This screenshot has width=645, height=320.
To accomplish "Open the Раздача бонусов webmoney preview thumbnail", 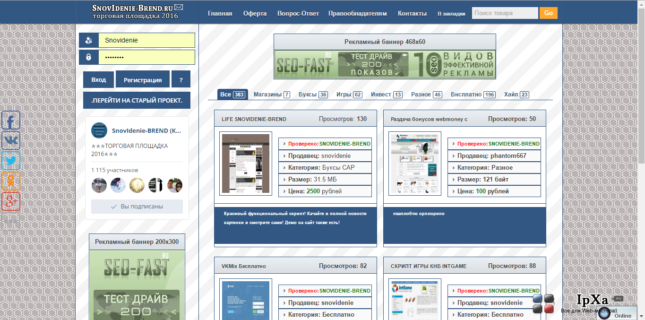I will 415,164.
